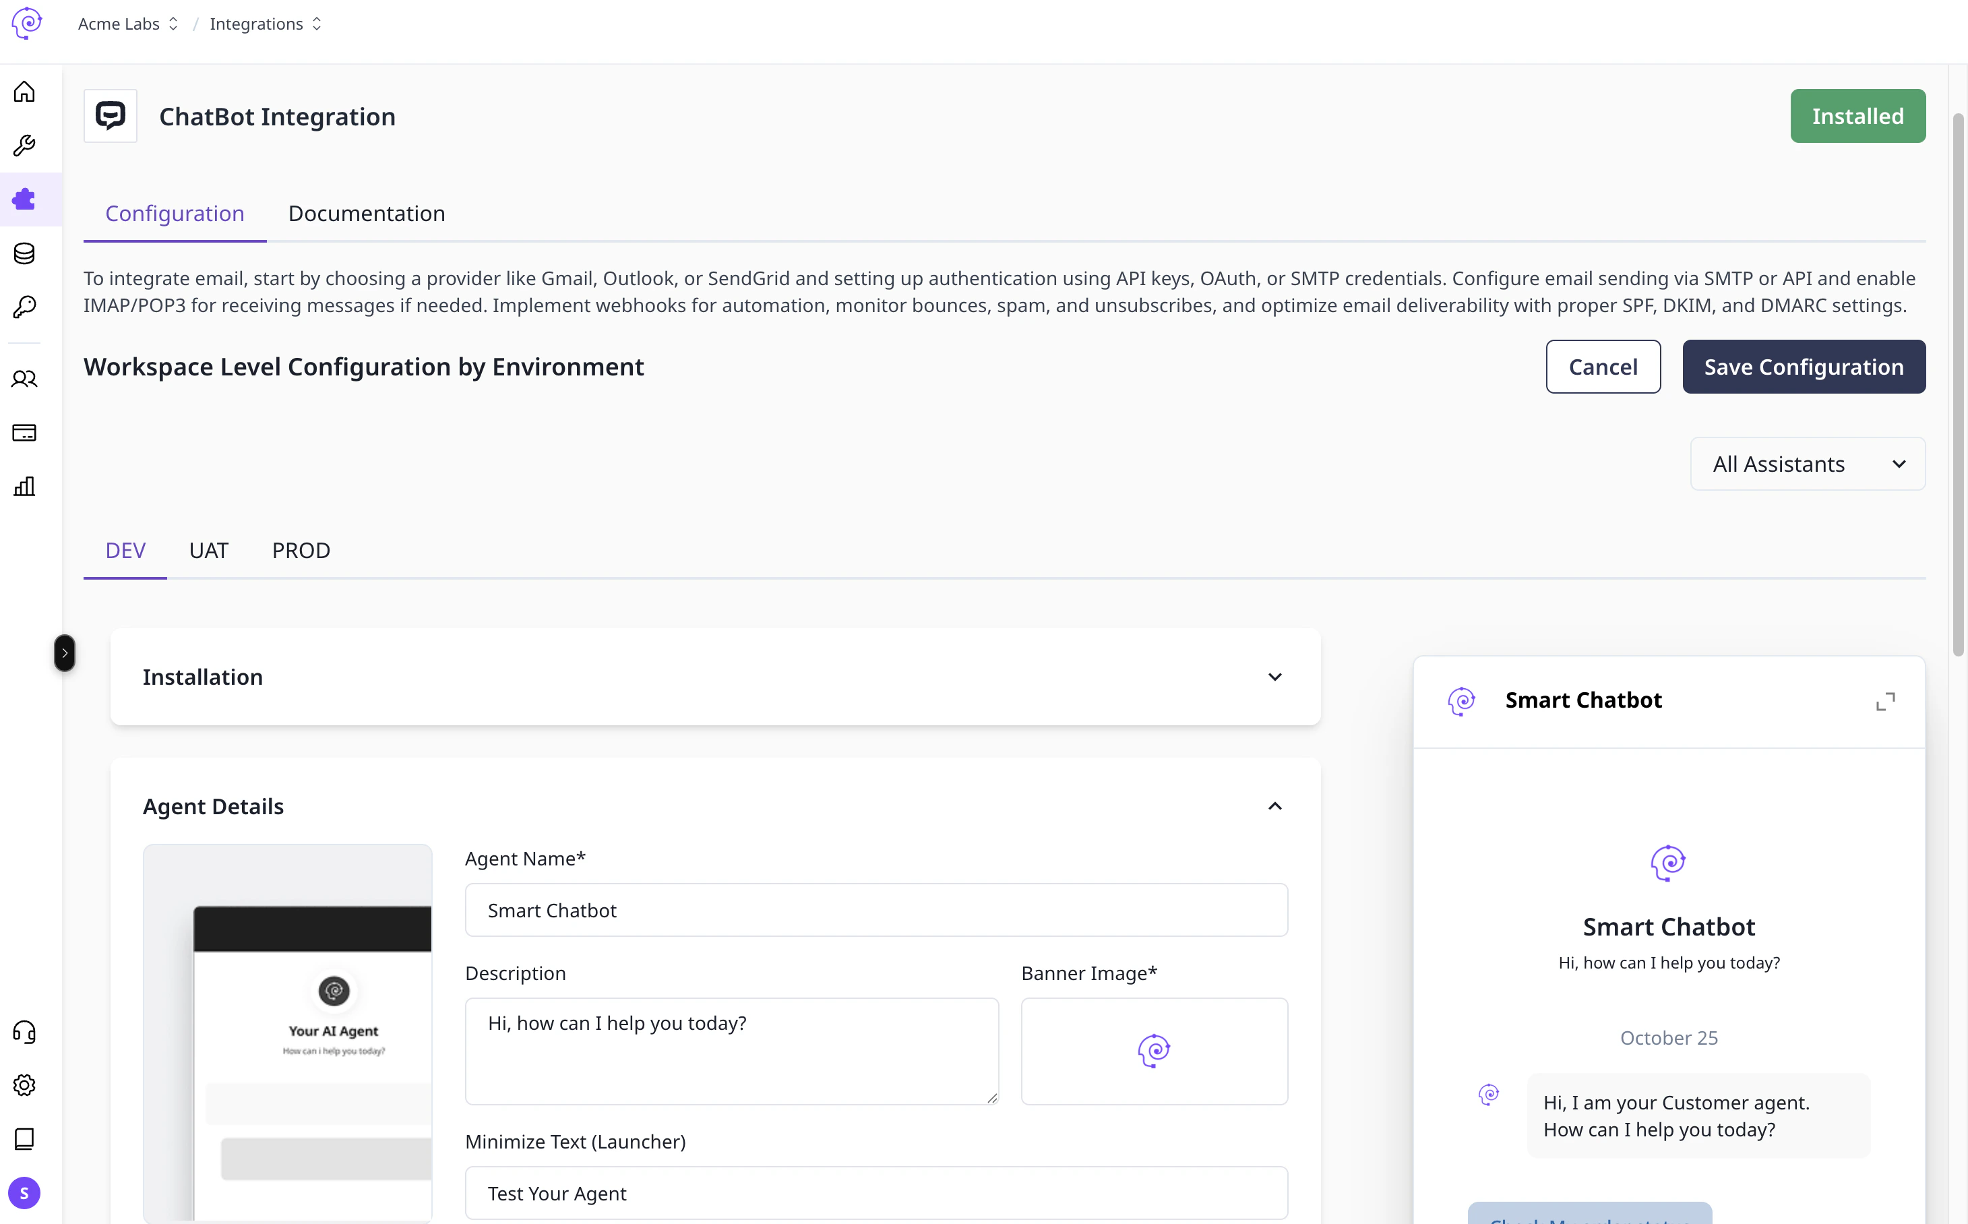This screenshot has width=1968, height=1224.
Task: Open the settings gear icon
Action: click(24, 1086)
